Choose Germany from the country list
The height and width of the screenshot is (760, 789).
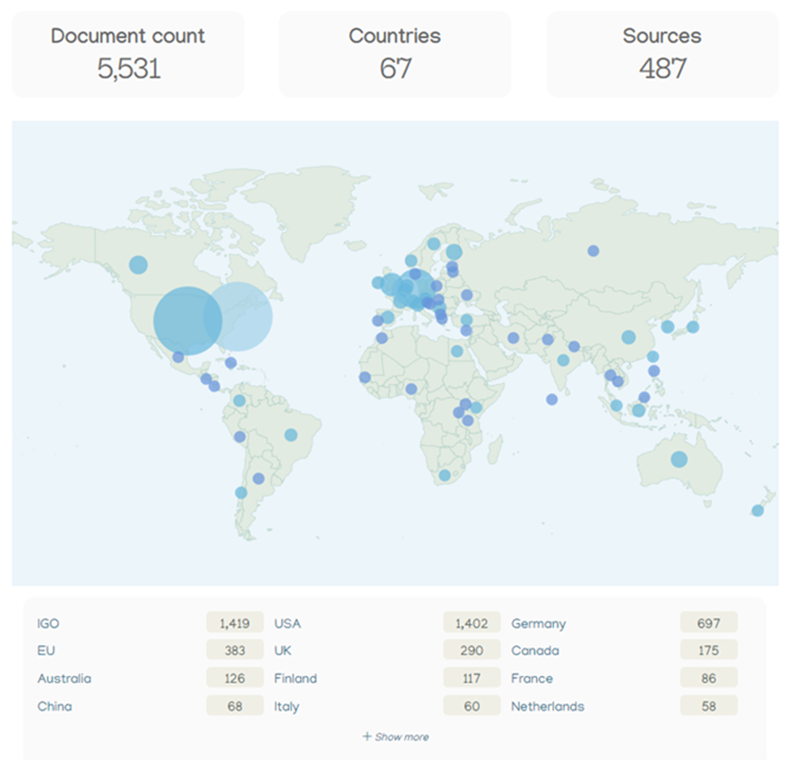(x=538, y=624)
